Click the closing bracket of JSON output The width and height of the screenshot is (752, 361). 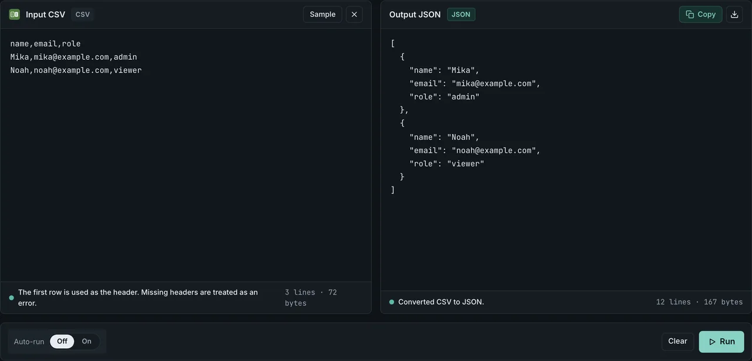click(392, 190)
